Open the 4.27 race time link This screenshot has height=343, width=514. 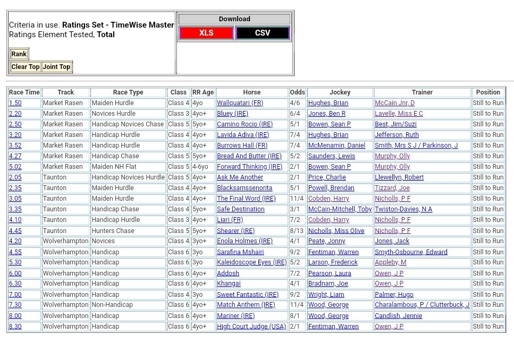click(15, 156)
